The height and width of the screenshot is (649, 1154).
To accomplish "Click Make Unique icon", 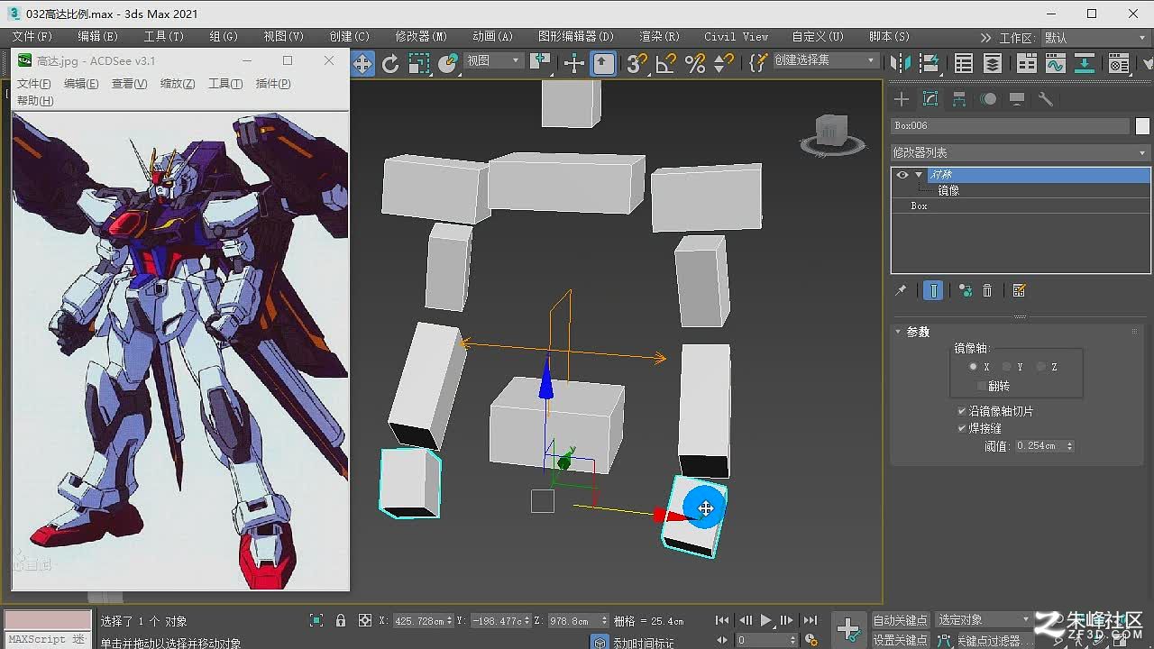I will click(x=966, y=290).
